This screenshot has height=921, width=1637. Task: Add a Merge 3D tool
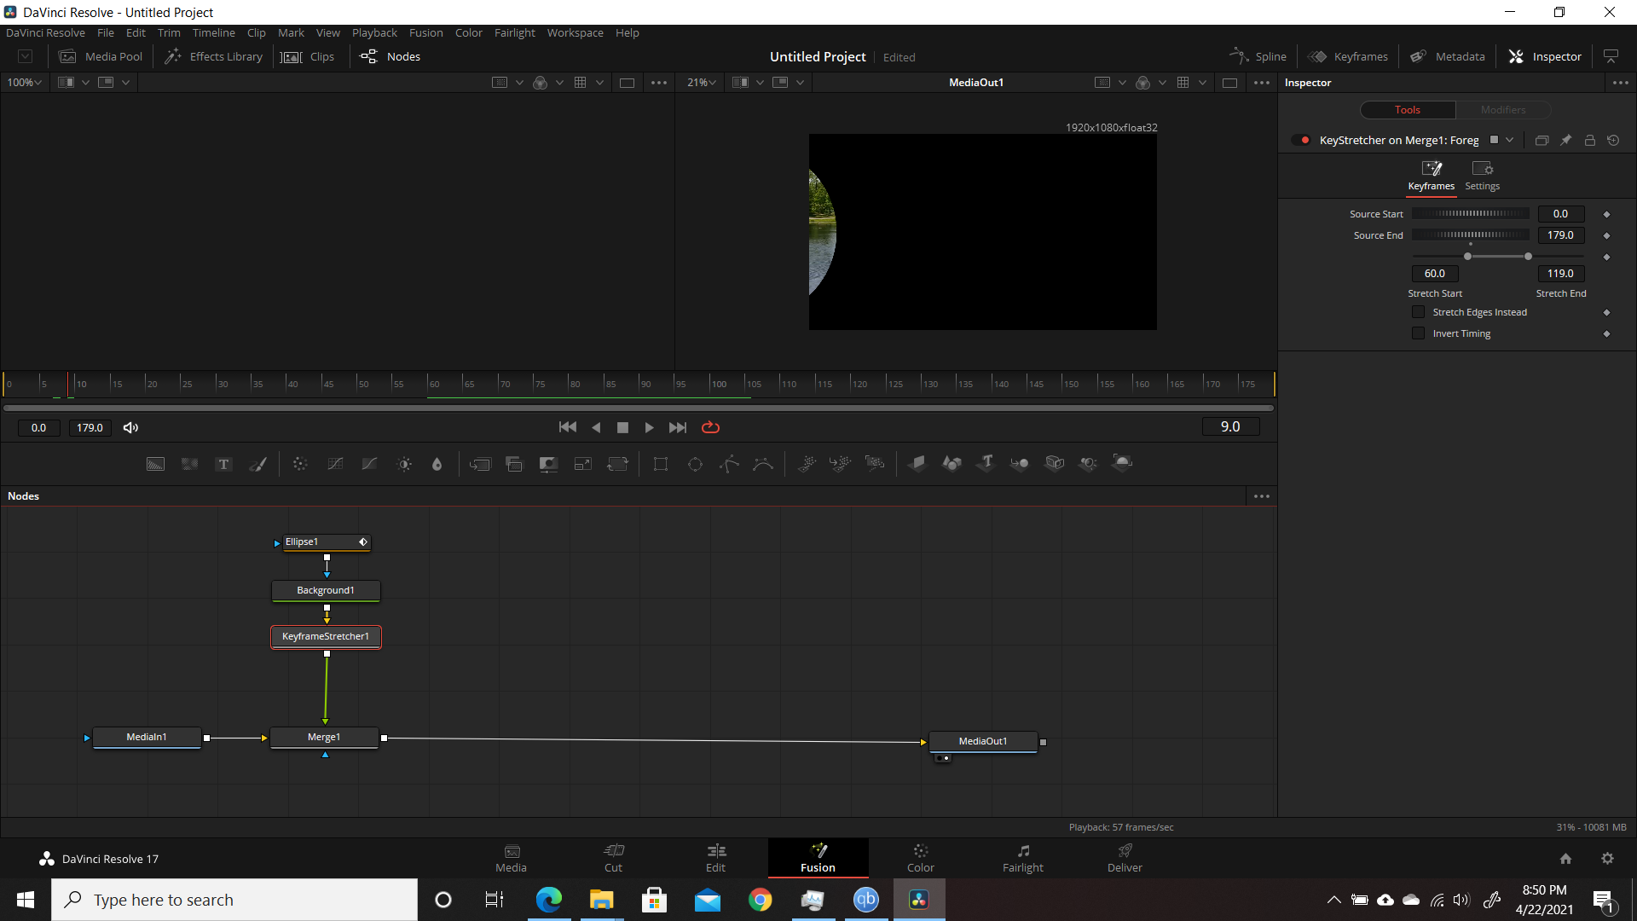[x=1020, y=463]
